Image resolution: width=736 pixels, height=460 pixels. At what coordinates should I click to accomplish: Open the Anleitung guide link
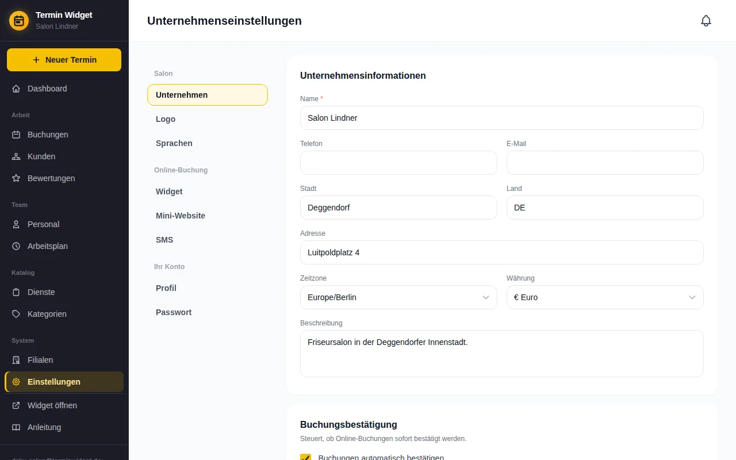click(64, 427)
